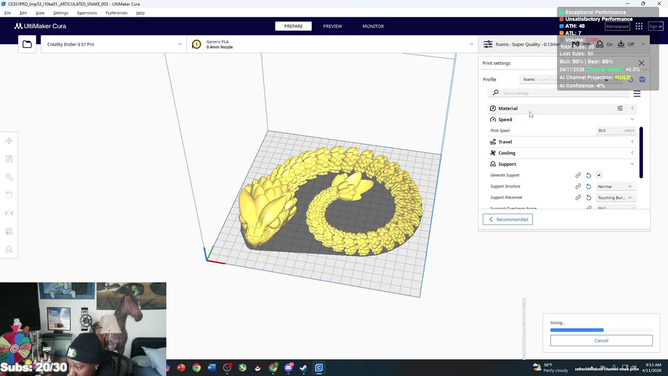Image resolution: width=668 pixels, height=376 pixels.
Task: Open the Help menu
Action: [x=140, y=13]
